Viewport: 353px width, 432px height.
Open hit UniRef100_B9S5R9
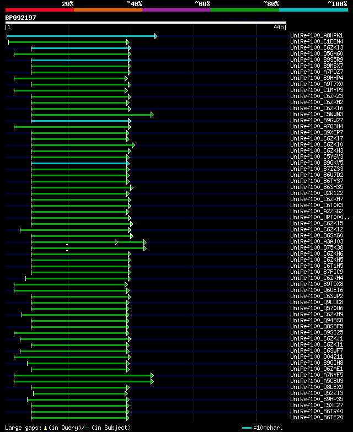tap(317, 60)
